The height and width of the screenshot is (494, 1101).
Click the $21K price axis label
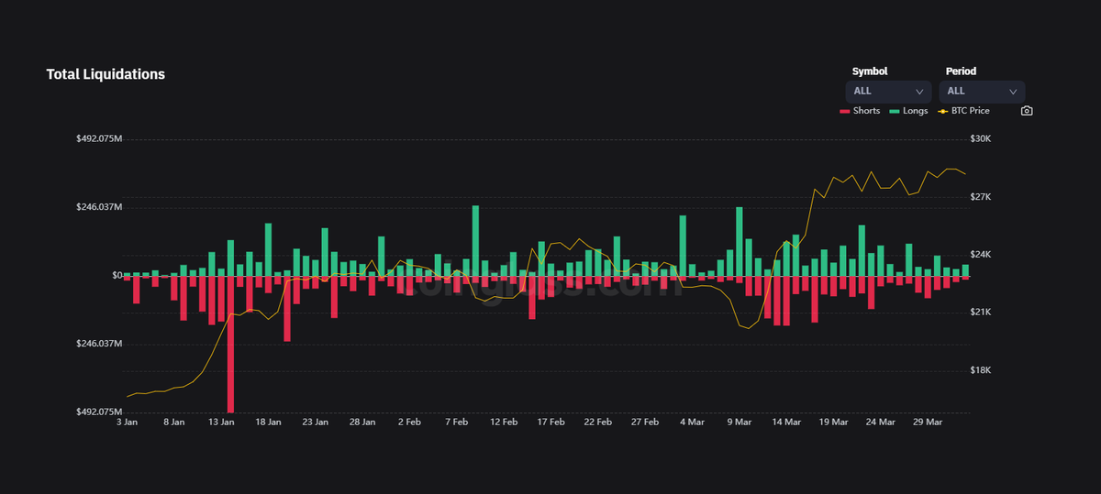981,313
